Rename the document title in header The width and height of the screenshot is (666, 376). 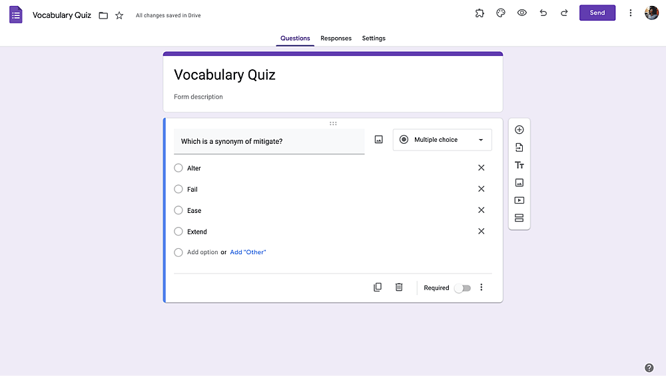coord(61,15)
